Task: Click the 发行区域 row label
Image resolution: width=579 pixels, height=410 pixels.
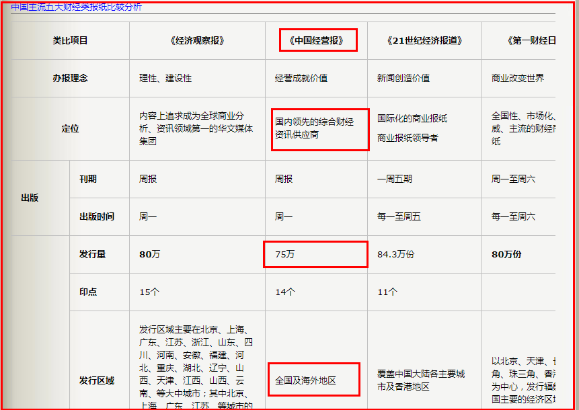Action: [x=97, y=380]
